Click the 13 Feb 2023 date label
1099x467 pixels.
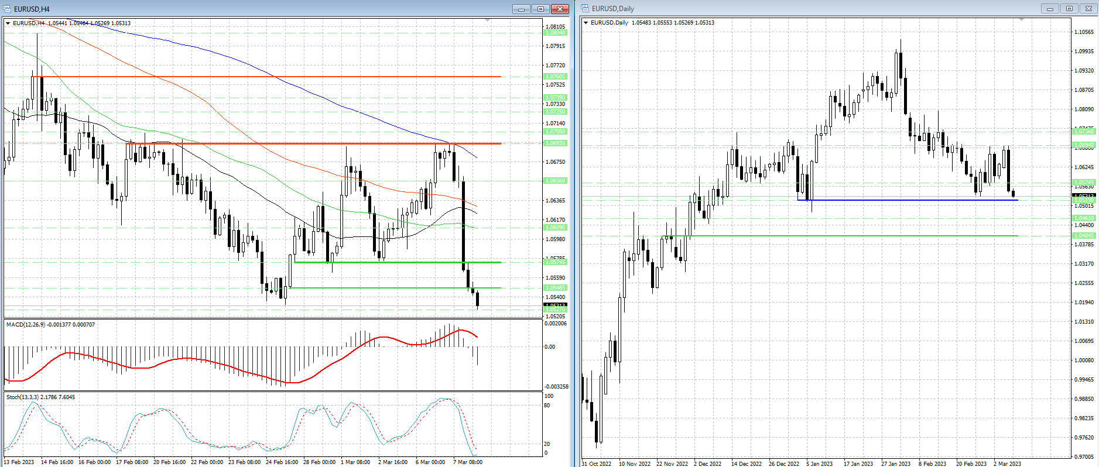[19, 462]
